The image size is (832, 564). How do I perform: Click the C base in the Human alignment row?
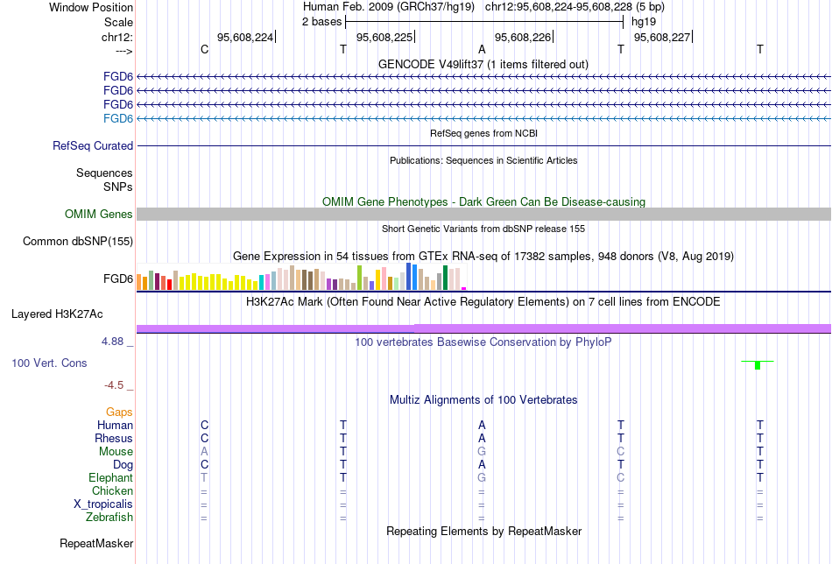tap(204, 425)
